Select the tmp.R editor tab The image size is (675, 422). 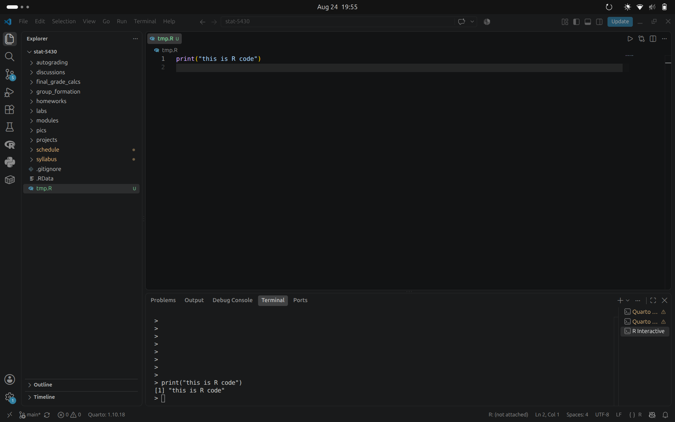click(164, 39)
